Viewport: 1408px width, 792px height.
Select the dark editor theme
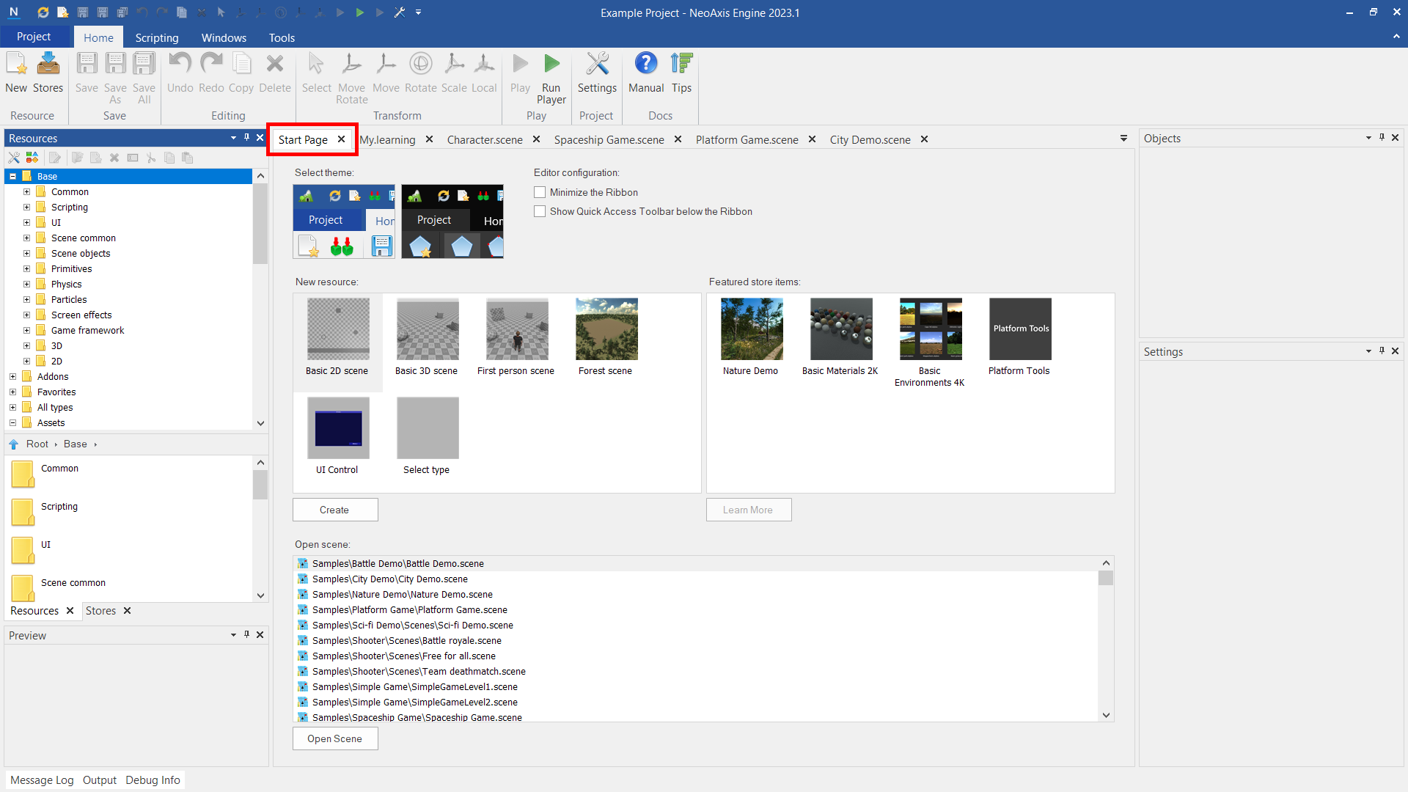pos(452,221)
